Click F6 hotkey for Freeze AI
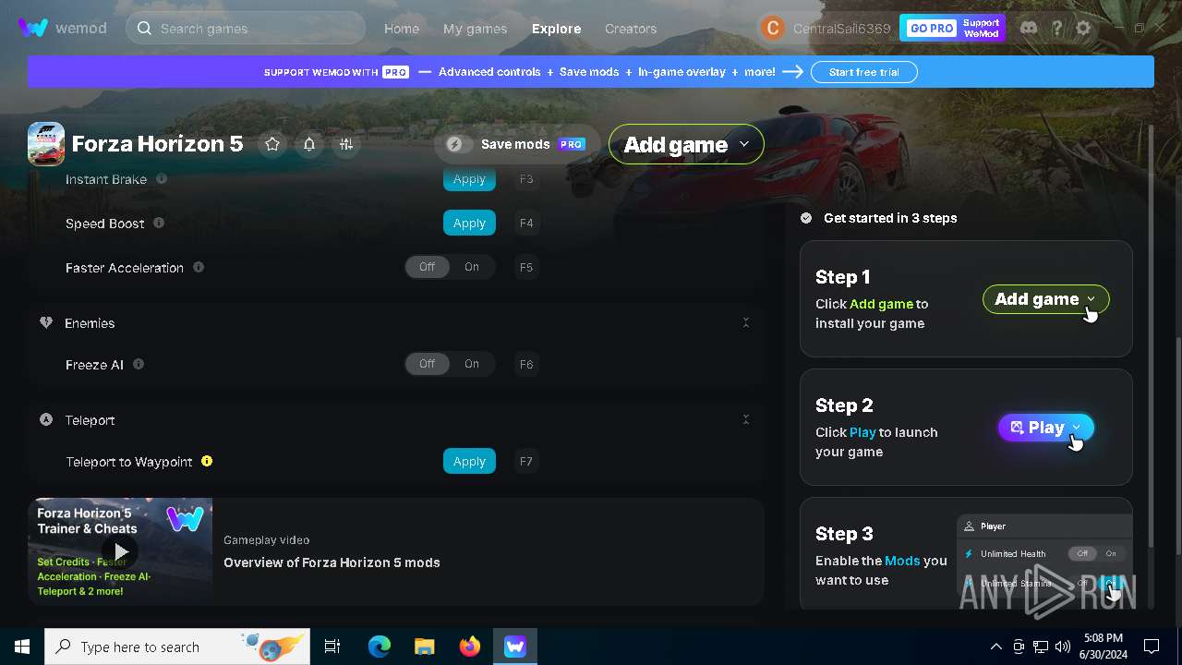Screen dimensions: 1182x665 pyautogui.click(x=526, y=364)
